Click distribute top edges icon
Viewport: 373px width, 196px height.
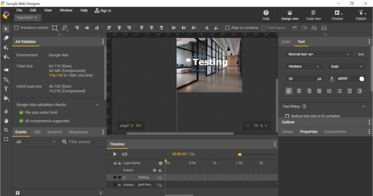[142, 28]
